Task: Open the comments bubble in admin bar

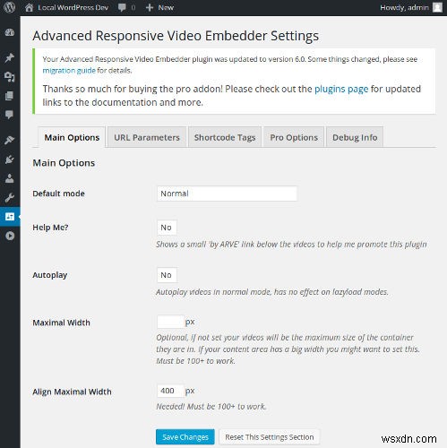Action: coord(122,7)
